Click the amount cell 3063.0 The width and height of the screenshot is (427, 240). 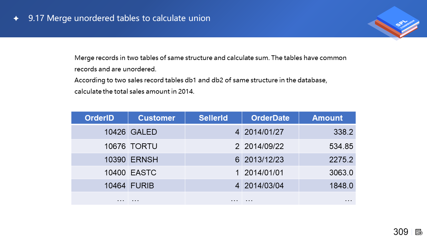[x=341, y=173]
